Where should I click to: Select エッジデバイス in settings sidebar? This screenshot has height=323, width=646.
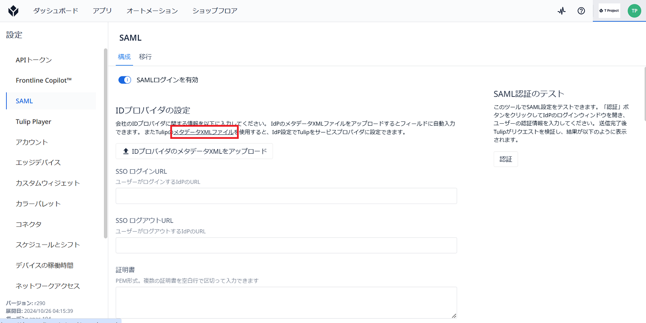[51, 162]
